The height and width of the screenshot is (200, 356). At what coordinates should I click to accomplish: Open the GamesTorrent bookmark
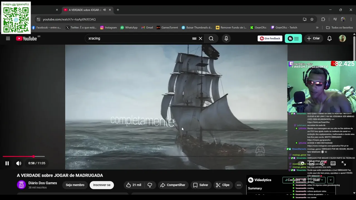click(167, 27)
